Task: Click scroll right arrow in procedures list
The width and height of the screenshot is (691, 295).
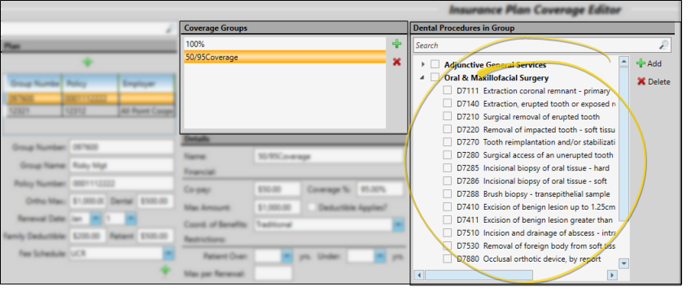Action: pyautogui.click(x=612, y=275)
